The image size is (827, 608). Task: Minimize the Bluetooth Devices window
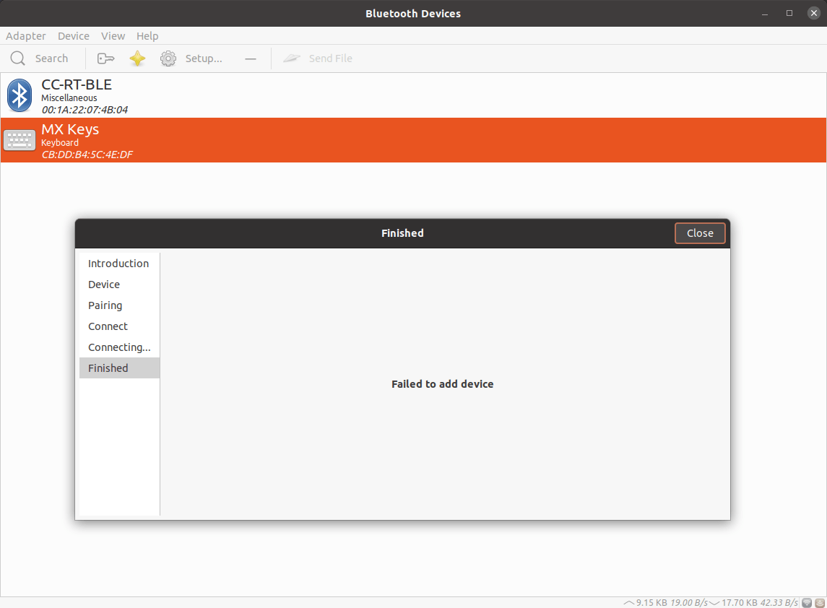point(765,14)
